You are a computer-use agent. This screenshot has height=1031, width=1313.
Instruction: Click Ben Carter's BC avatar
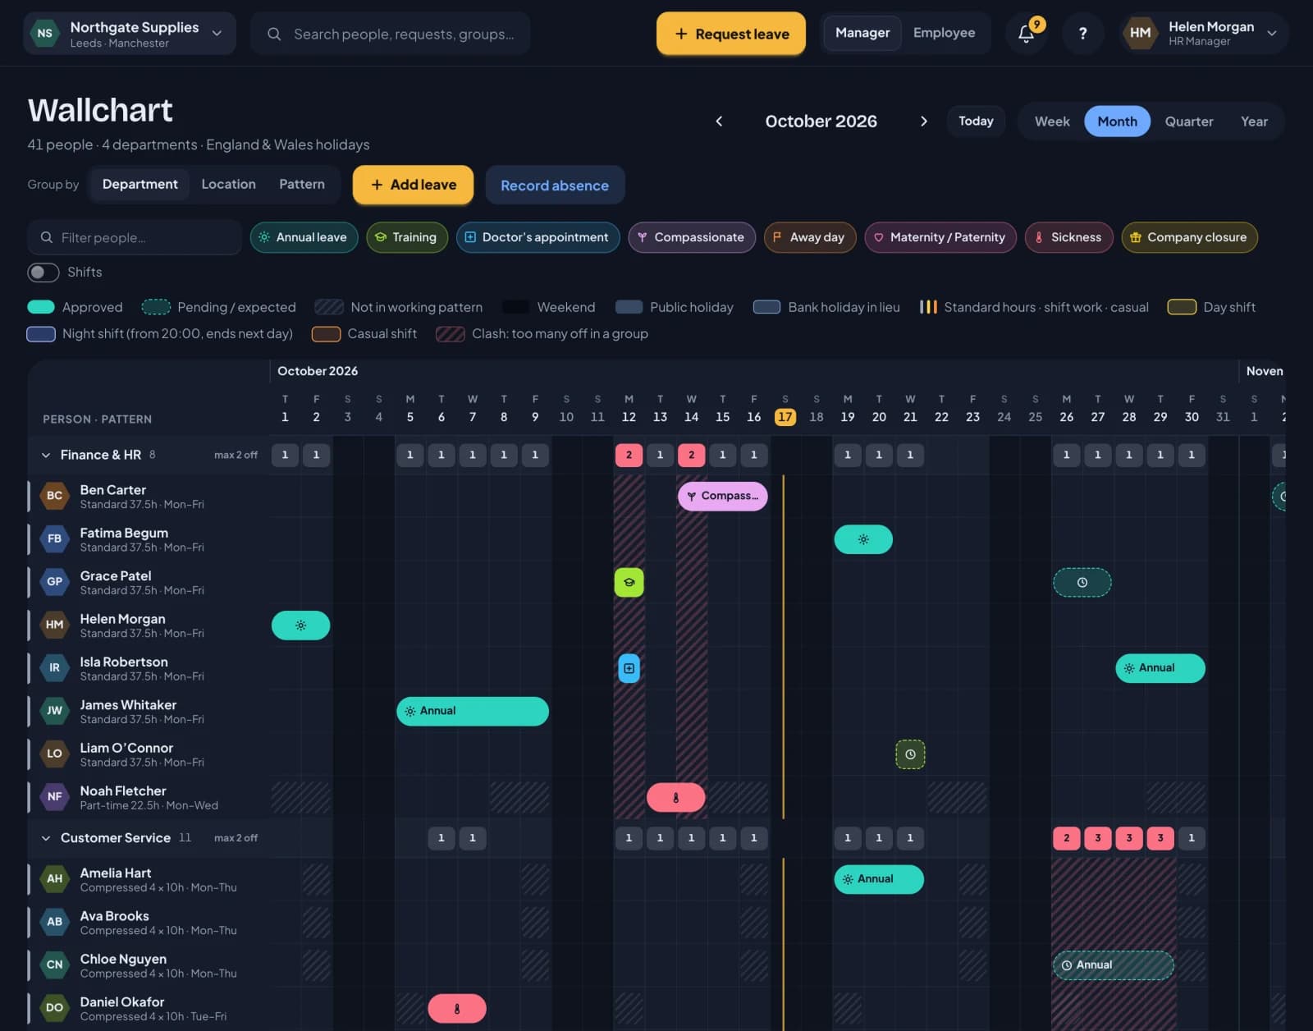coord(54,496)
